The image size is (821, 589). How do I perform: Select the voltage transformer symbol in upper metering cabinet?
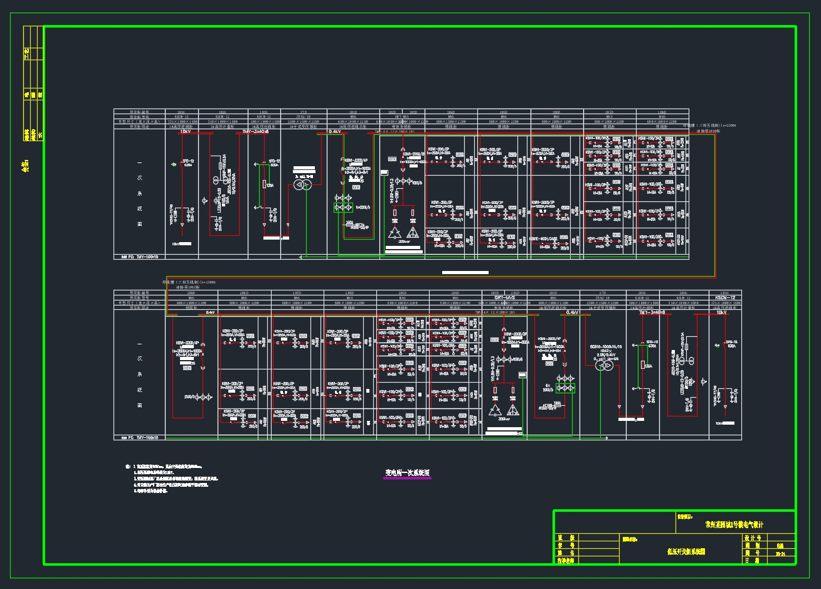coord(216,181)
